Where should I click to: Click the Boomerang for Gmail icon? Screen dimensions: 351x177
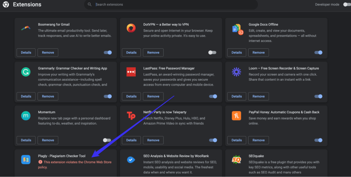pyautogui.click(x=26, y=28)
